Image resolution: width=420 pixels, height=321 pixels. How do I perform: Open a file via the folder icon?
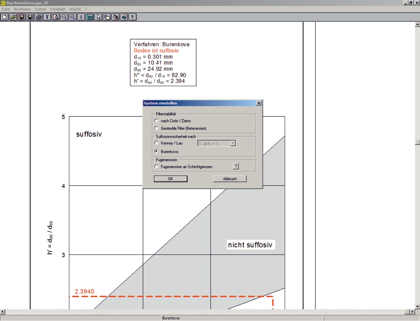pyautogui.click(x=13, y=17)
